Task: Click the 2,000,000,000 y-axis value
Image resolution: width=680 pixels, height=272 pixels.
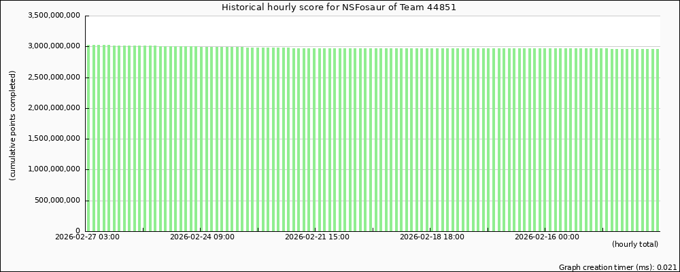Action: click(54, 108)
